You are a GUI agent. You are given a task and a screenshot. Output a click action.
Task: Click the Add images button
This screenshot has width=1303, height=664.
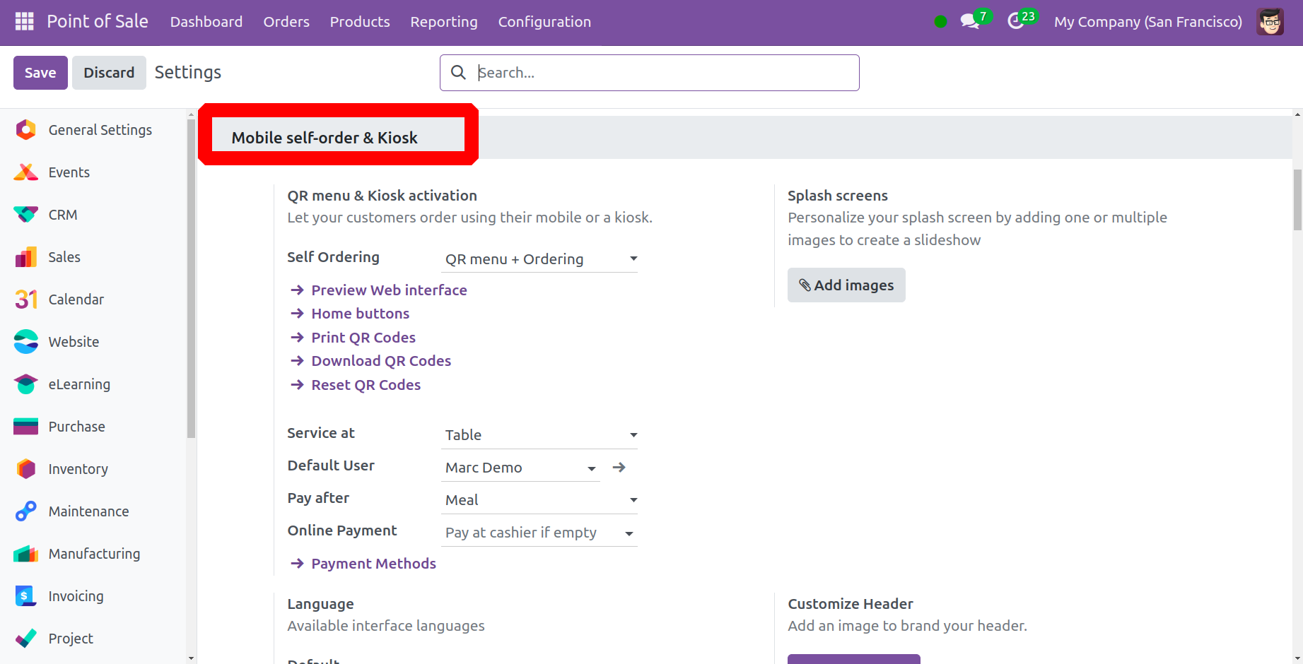pos(846,285)
